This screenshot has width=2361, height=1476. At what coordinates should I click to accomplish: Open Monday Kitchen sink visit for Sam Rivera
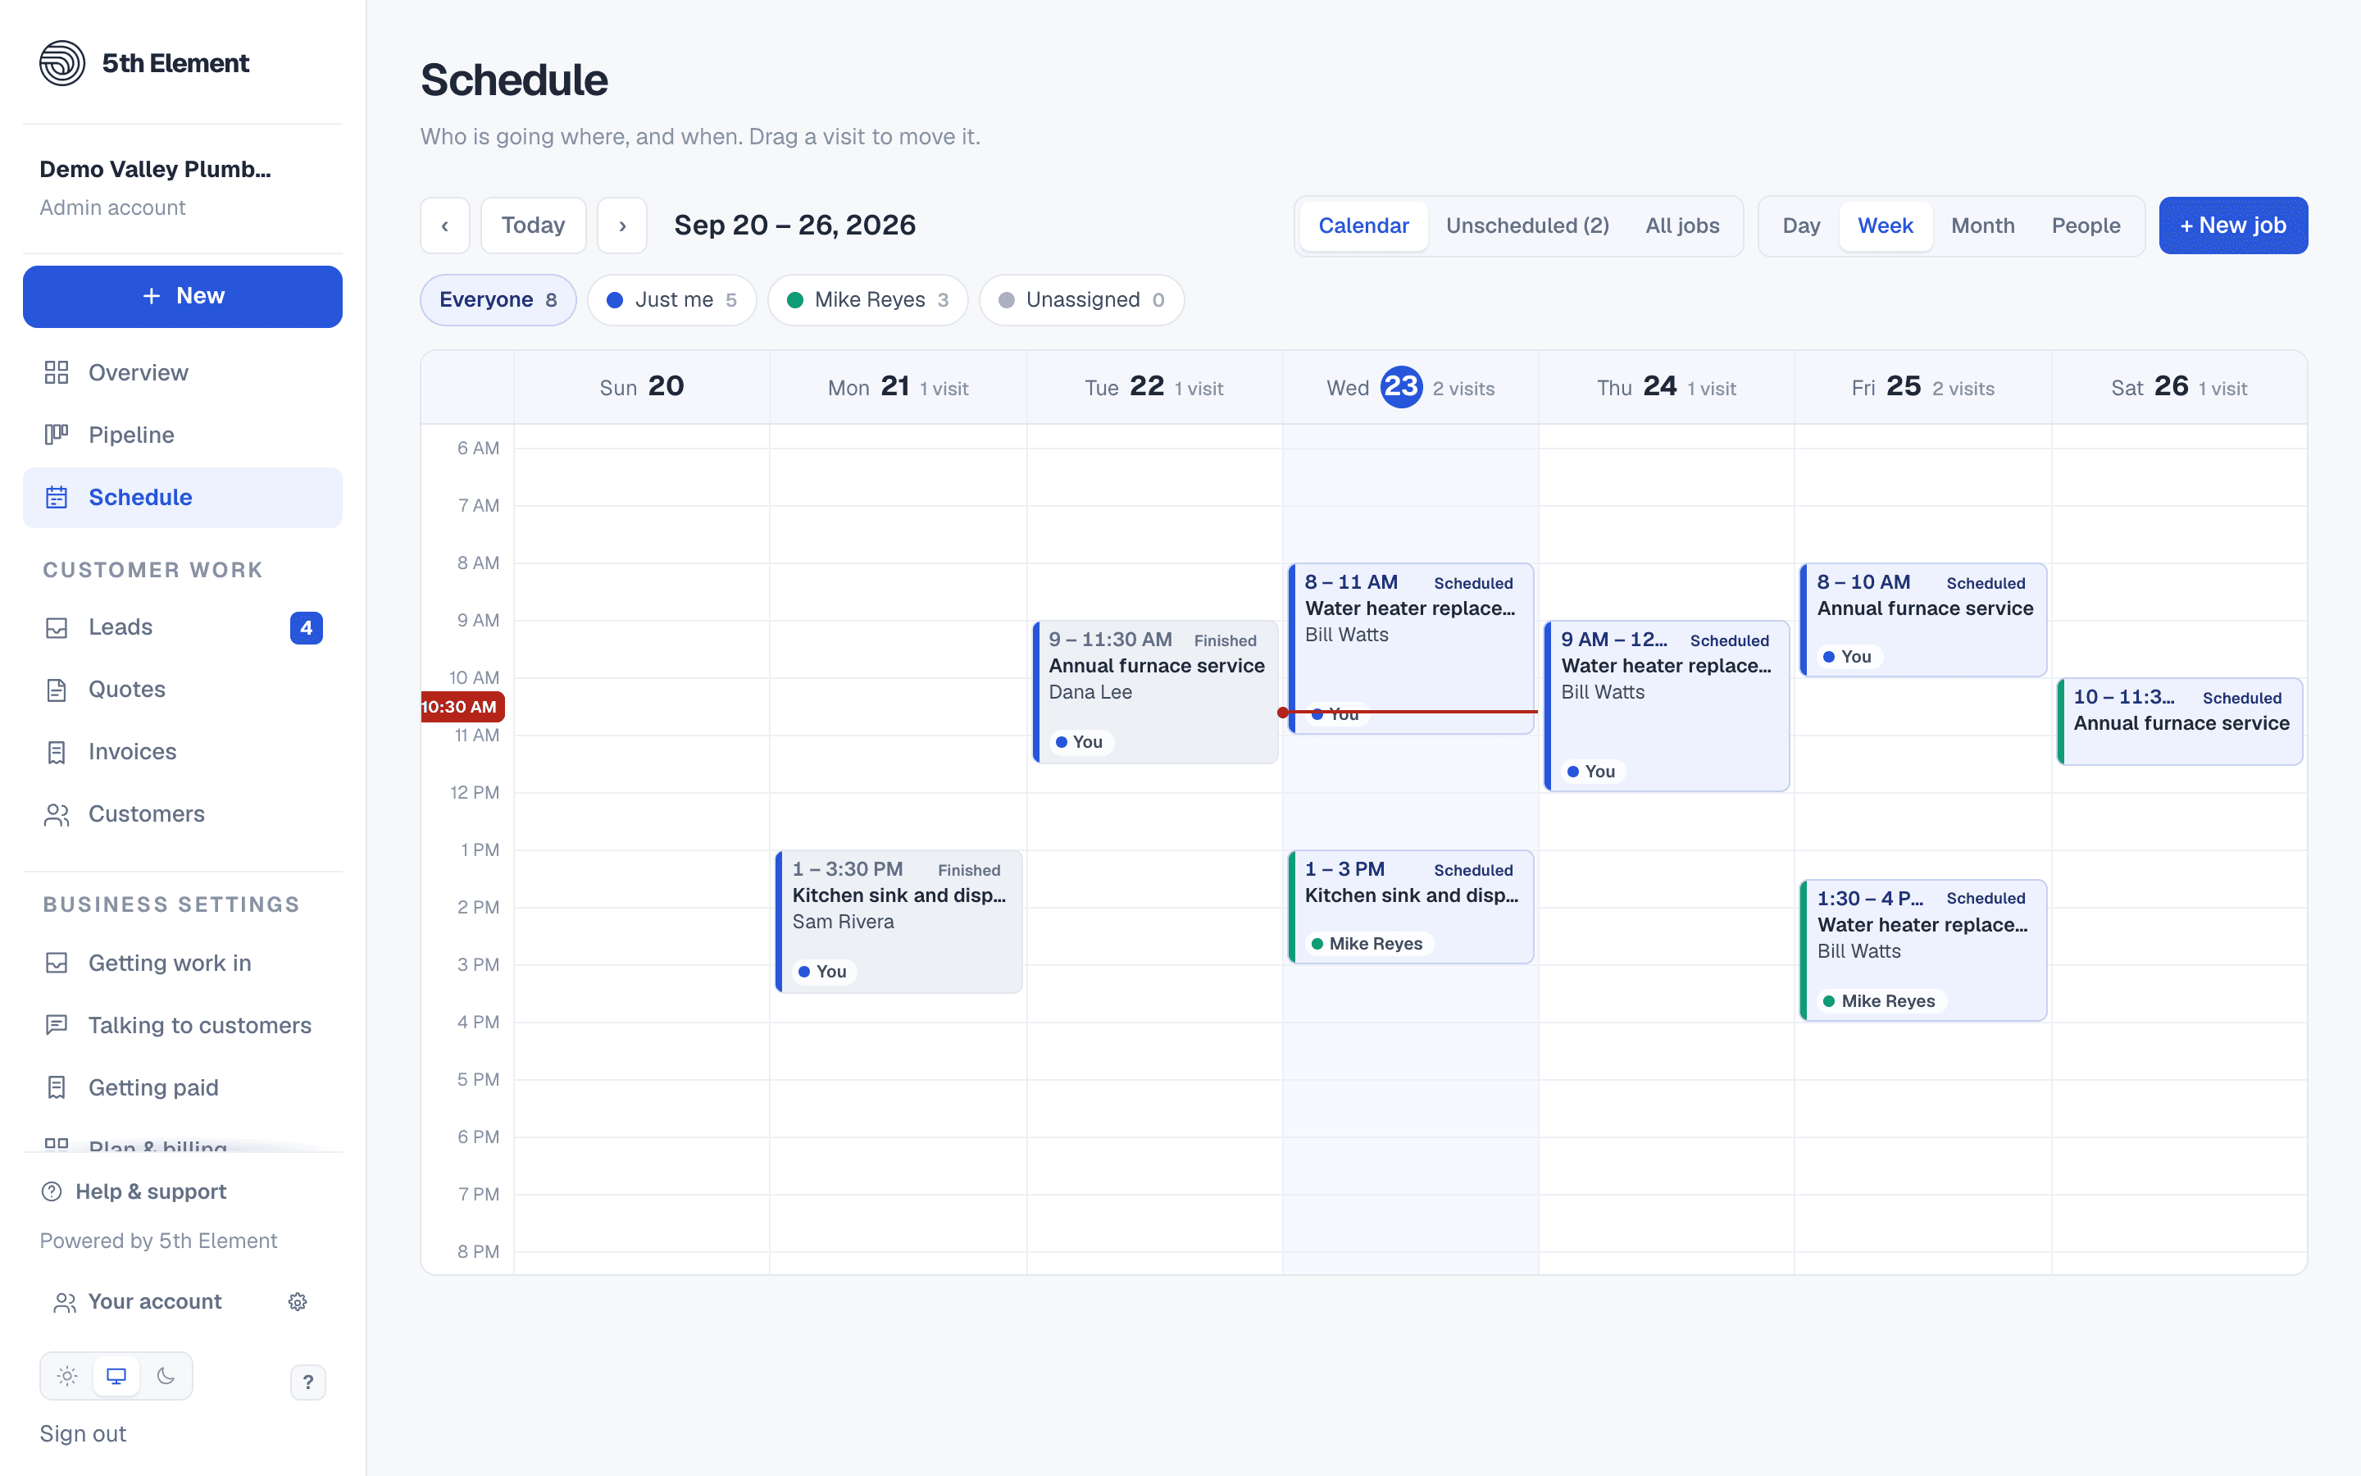click(898, 922)
